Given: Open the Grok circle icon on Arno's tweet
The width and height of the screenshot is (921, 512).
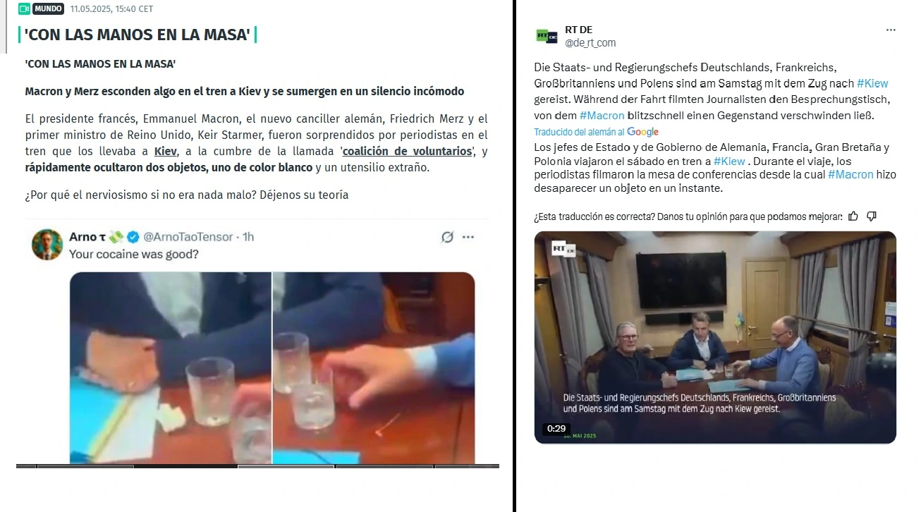Looking at the screenshot, I should click(x=447, y=237).
